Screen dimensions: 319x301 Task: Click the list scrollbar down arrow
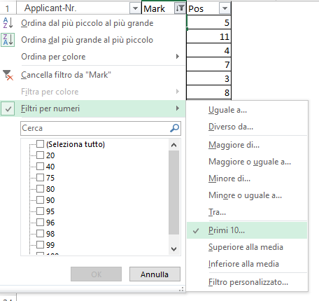coord(173,249)
